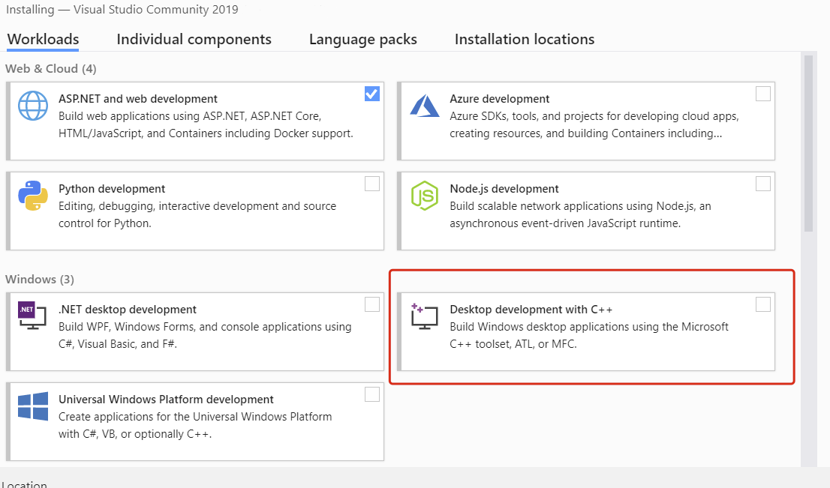Click the Universal Windows Platform logo icon

pyautogui.click(x=33, y=406)
